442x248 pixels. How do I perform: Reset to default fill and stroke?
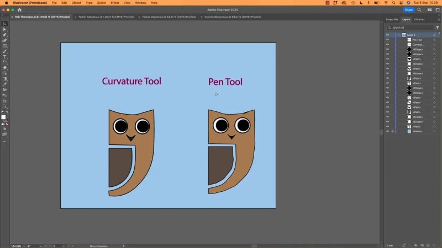tap(3, 112)
